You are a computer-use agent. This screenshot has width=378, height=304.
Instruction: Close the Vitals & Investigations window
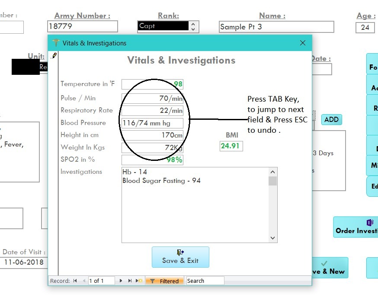coord(303,43)
